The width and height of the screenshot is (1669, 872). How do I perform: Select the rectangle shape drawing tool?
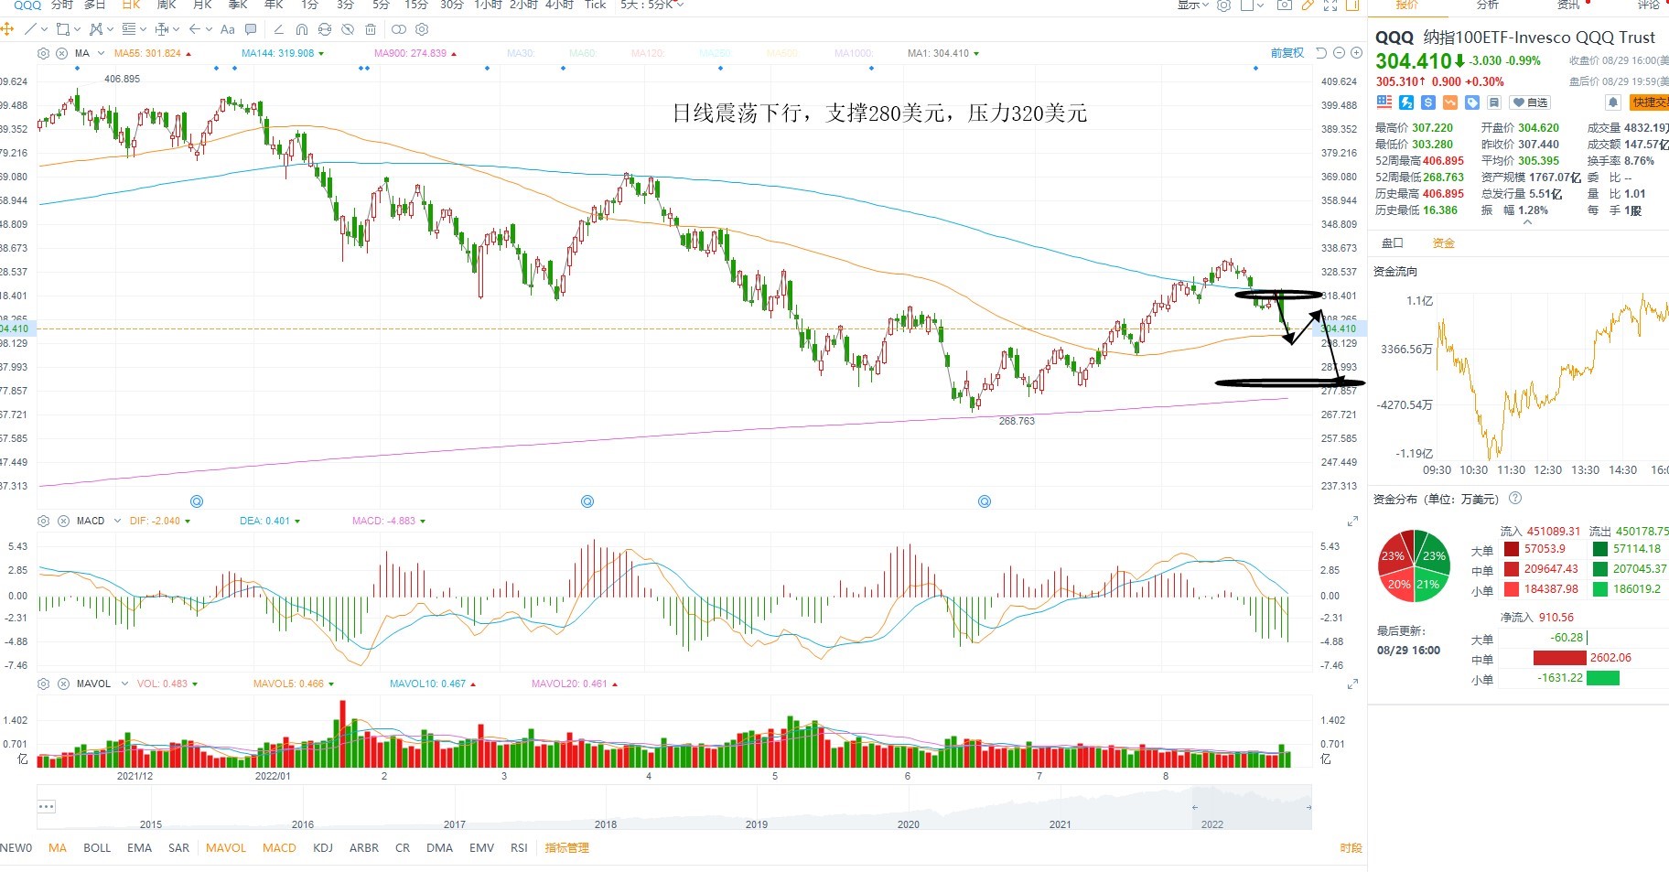63,29
